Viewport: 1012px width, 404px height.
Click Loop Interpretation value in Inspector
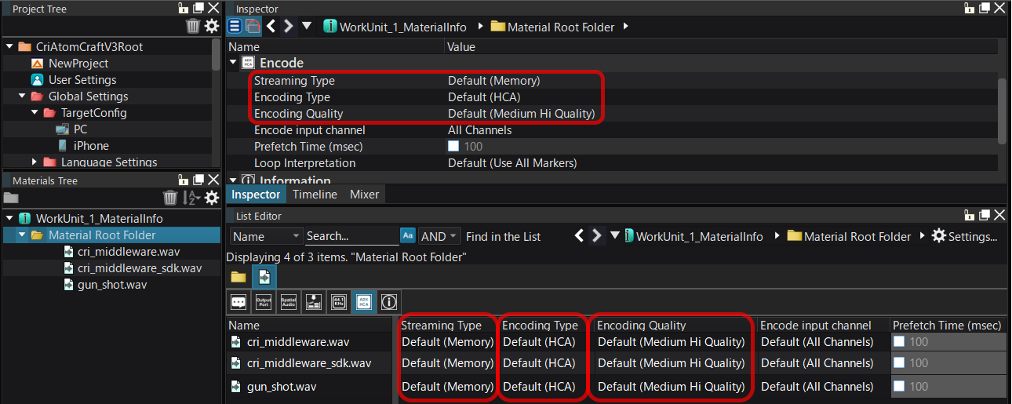coord(512,162)
